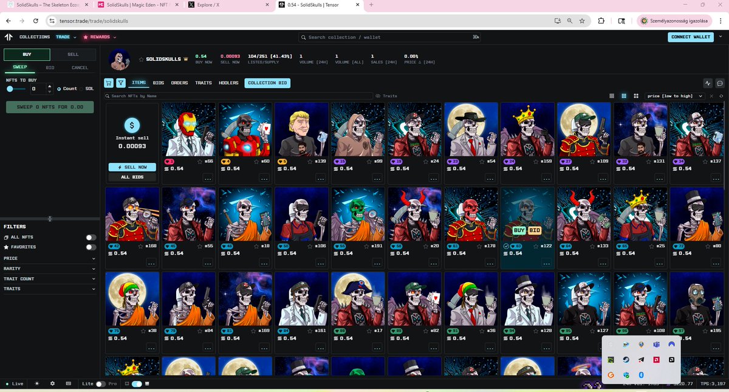Bookmark this page with the star icon
Viewport: 729px width, 392px height.
coord(582,20)
